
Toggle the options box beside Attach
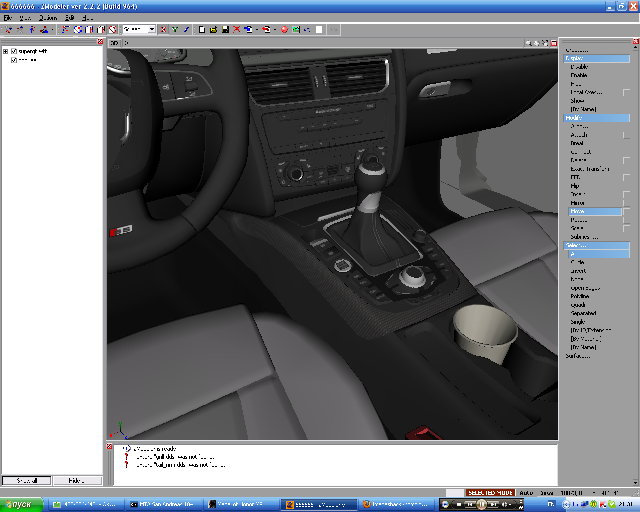tap(627, 135)
